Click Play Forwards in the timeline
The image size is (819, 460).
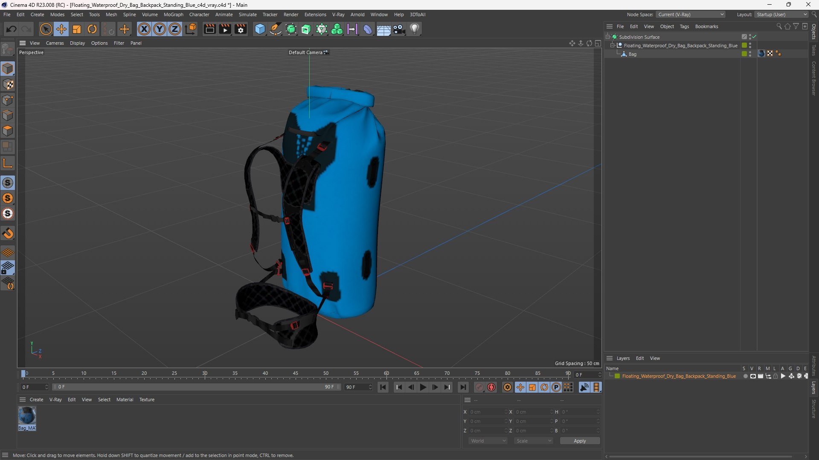pos(423,387)
